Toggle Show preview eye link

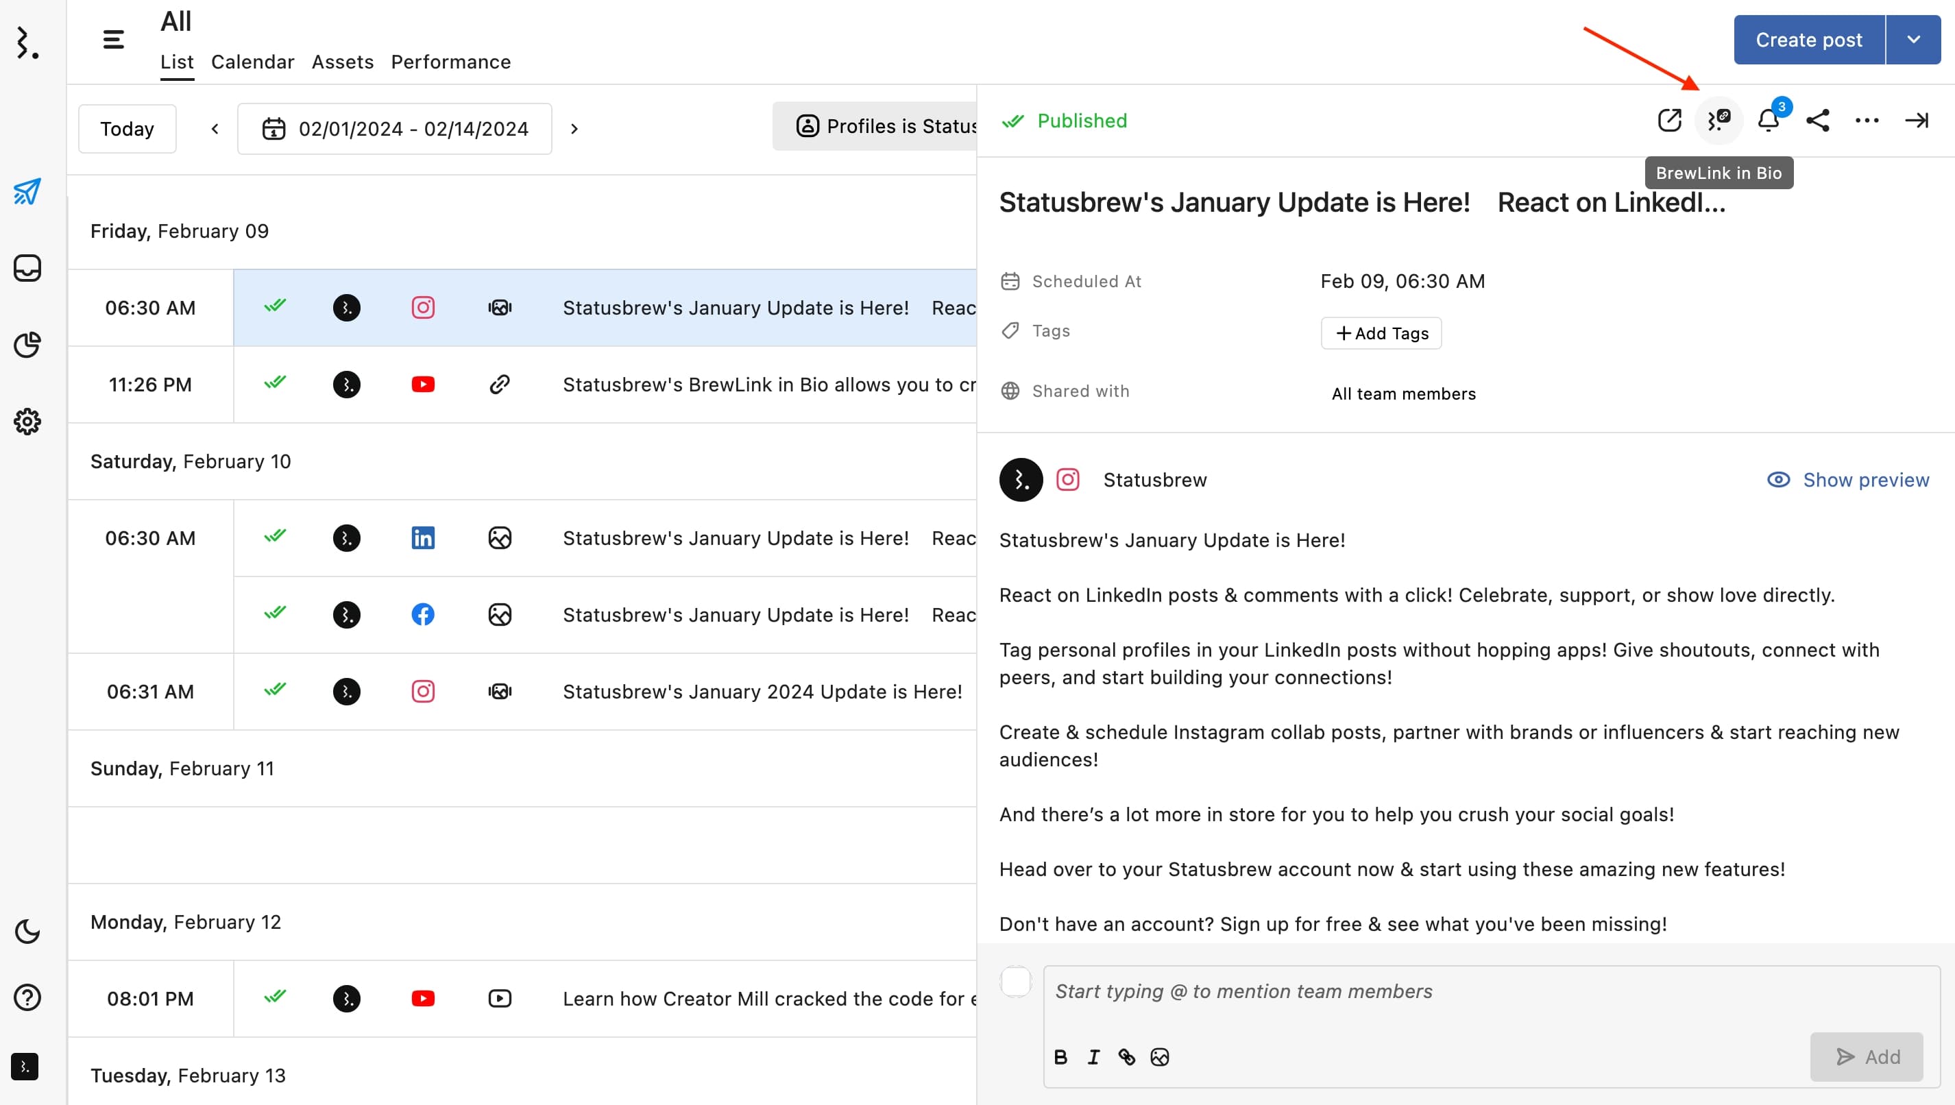coord(1848,480)
